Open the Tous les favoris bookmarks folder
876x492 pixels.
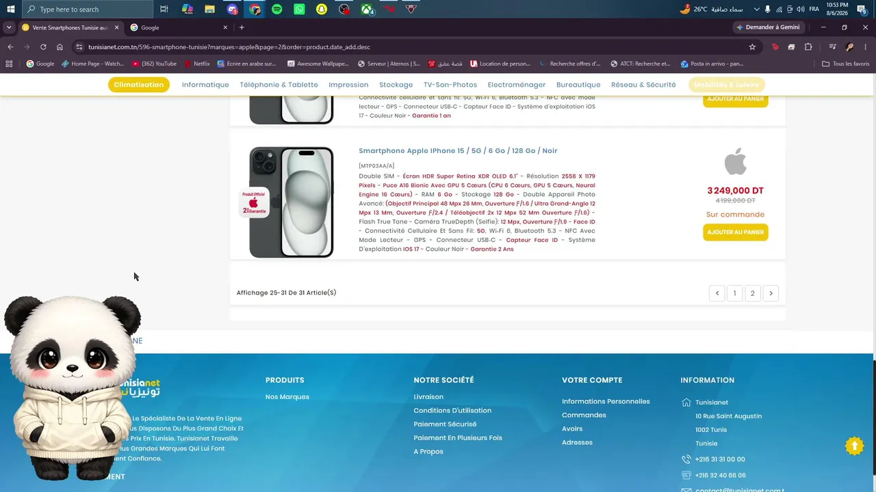pyautogui.click(x=846, y=64)
